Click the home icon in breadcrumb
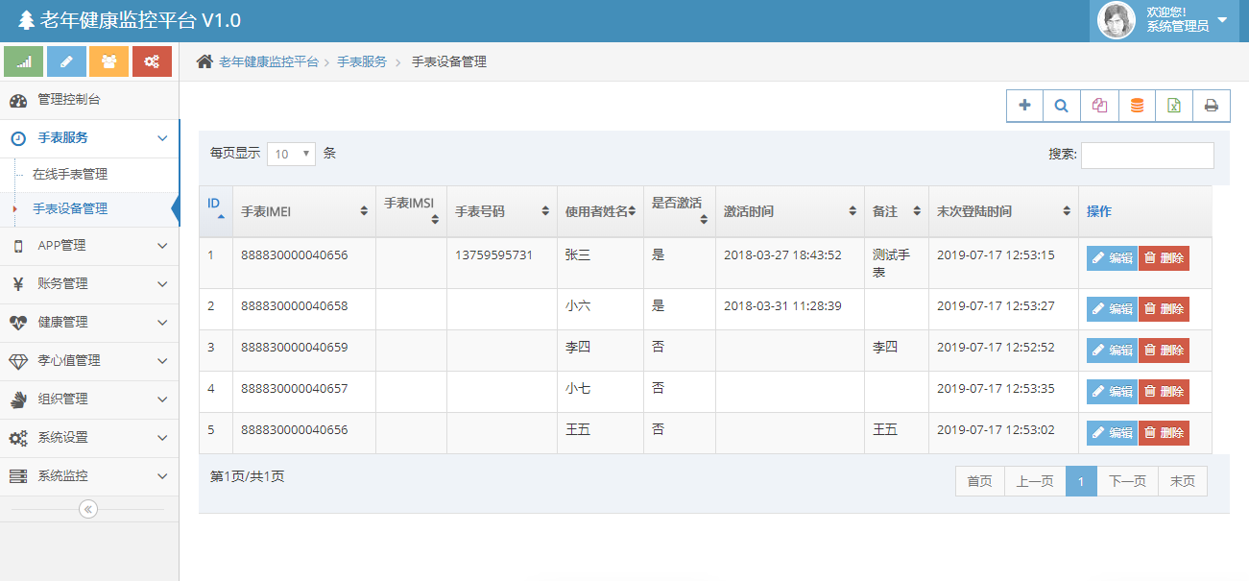The image size is (1249, 581). pos(204,61)
